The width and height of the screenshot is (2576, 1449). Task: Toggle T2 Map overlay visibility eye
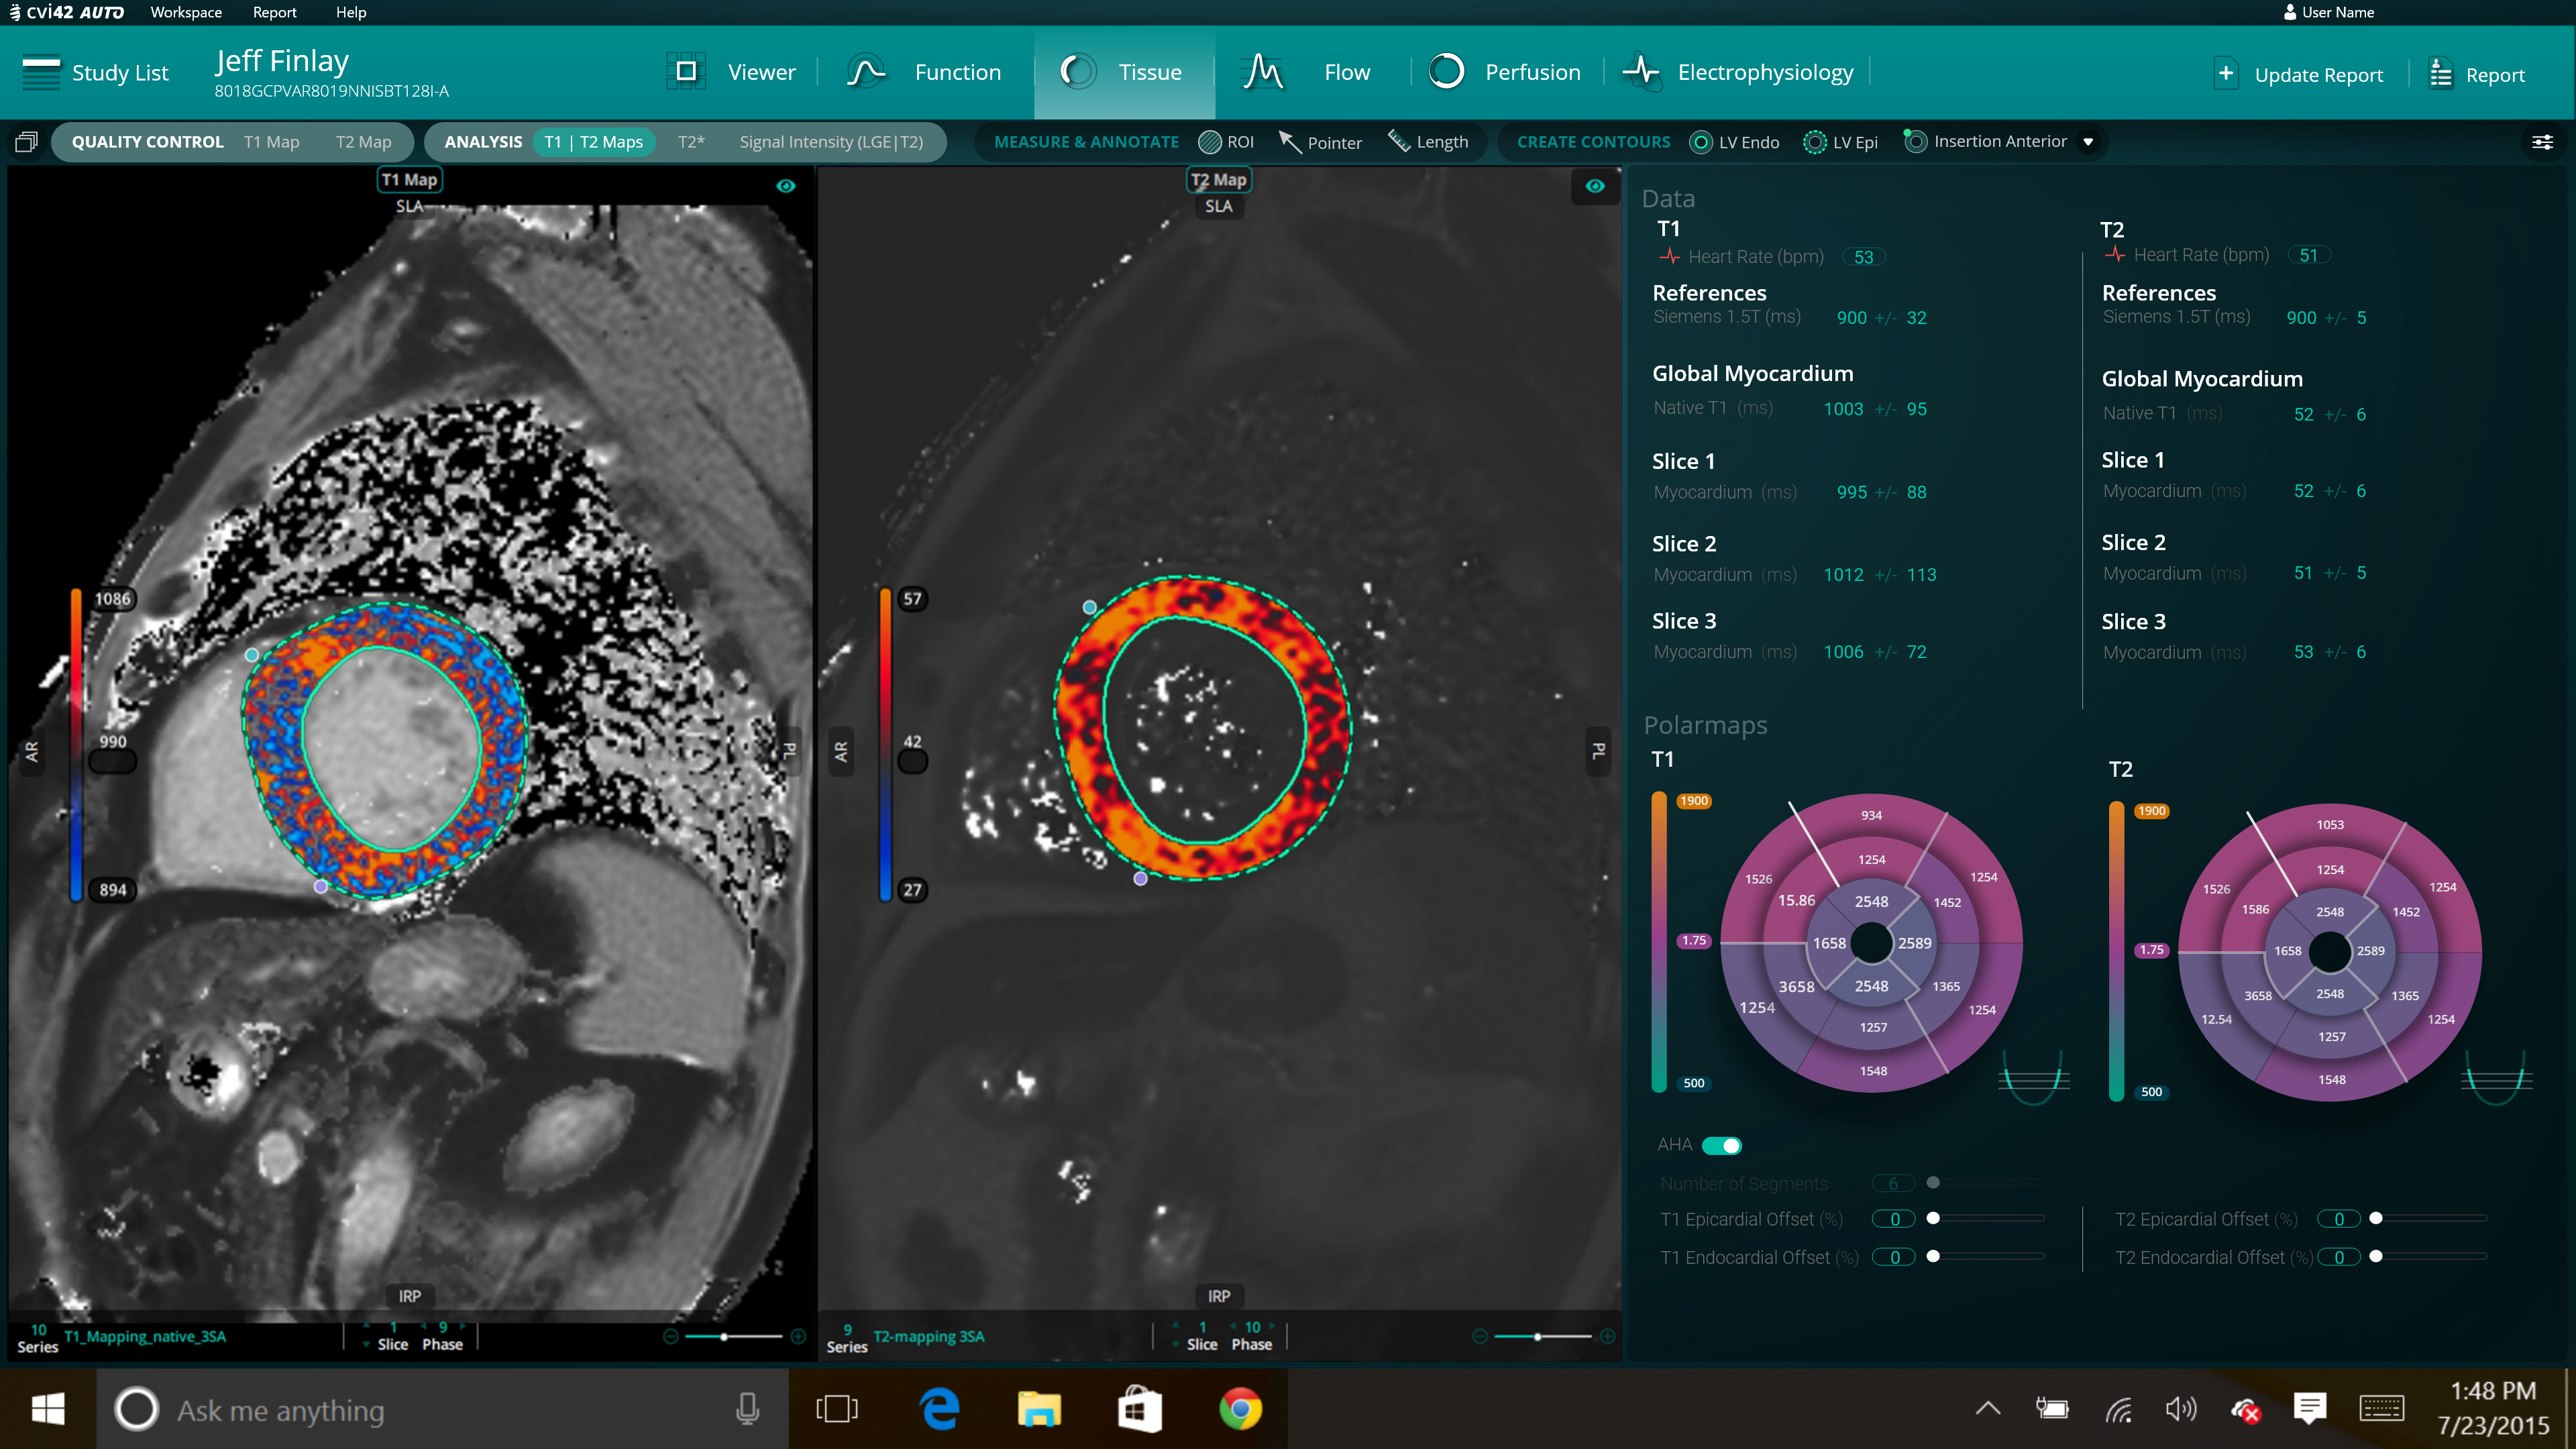1595,186
